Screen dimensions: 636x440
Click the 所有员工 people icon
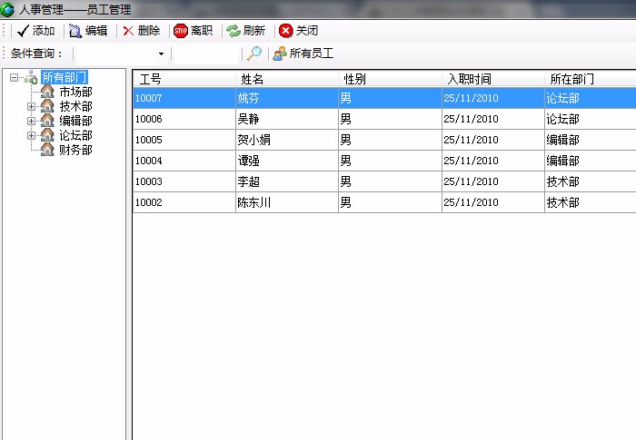coord(280,54)
